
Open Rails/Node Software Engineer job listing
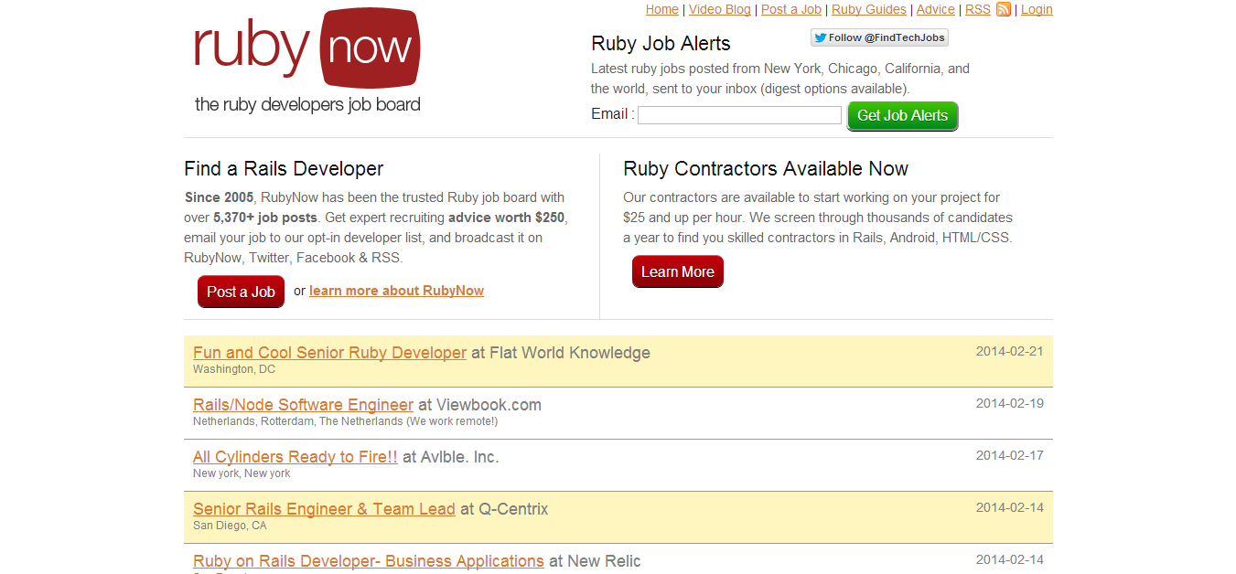303,405
